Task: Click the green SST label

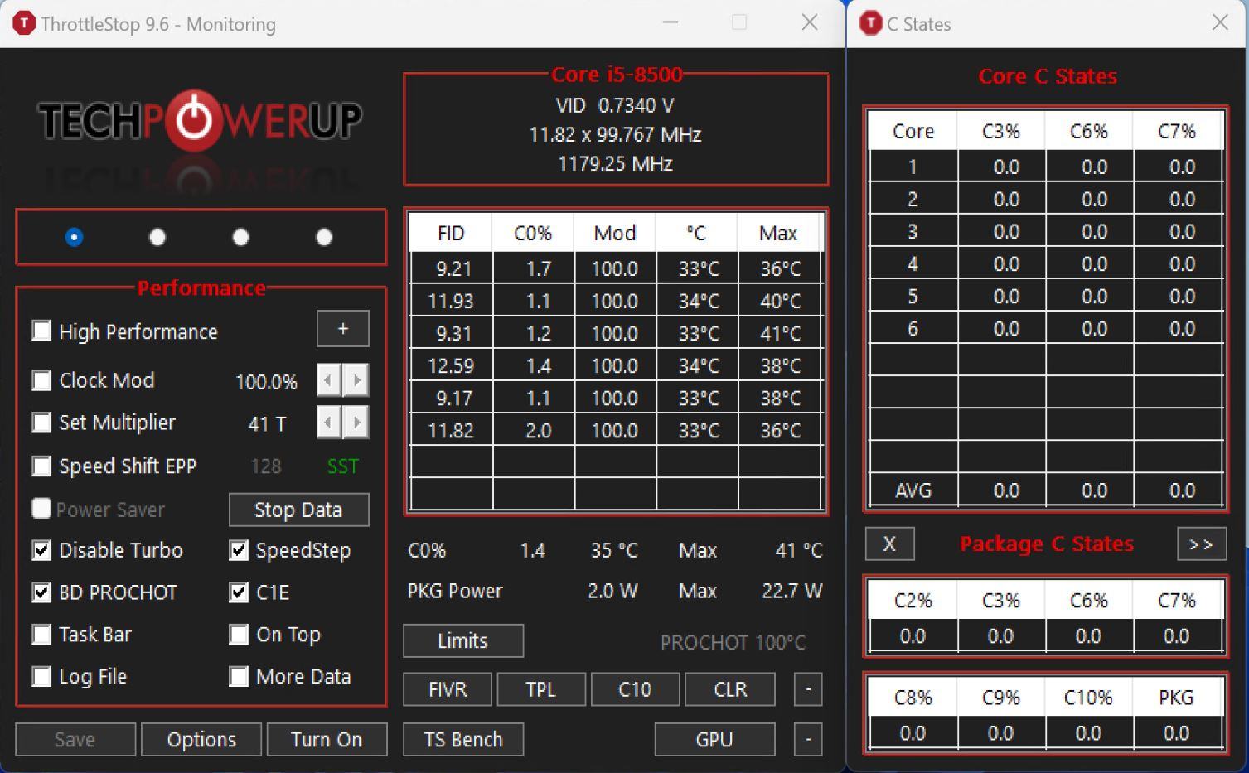Action: coord(342,466)
